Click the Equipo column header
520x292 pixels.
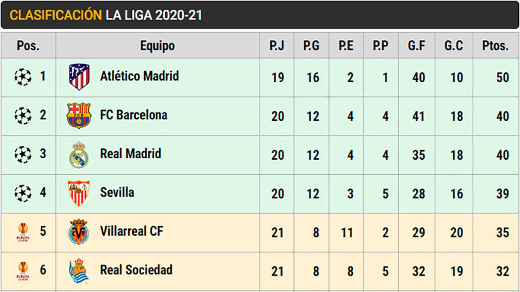pyautogui.click(x=157, y=45)
